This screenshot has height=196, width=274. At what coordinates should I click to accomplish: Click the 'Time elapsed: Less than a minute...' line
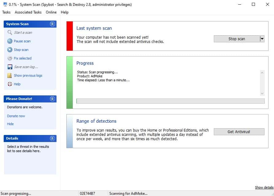(103, 80)
